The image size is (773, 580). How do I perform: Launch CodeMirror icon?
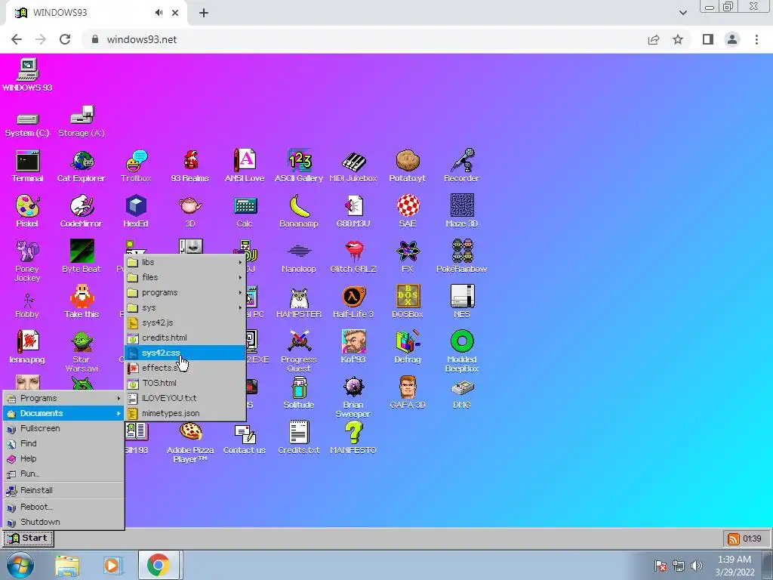point(82,211)
